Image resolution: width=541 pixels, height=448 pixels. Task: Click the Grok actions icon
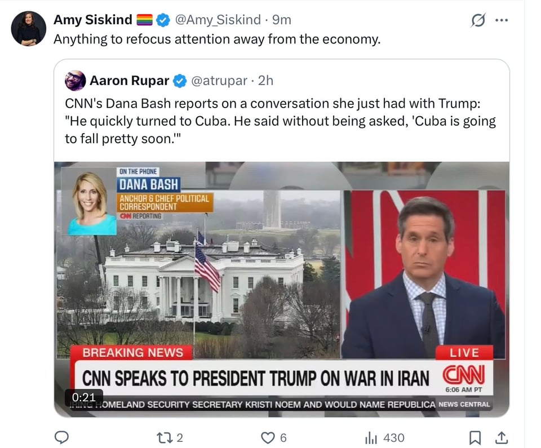(478, 19)
